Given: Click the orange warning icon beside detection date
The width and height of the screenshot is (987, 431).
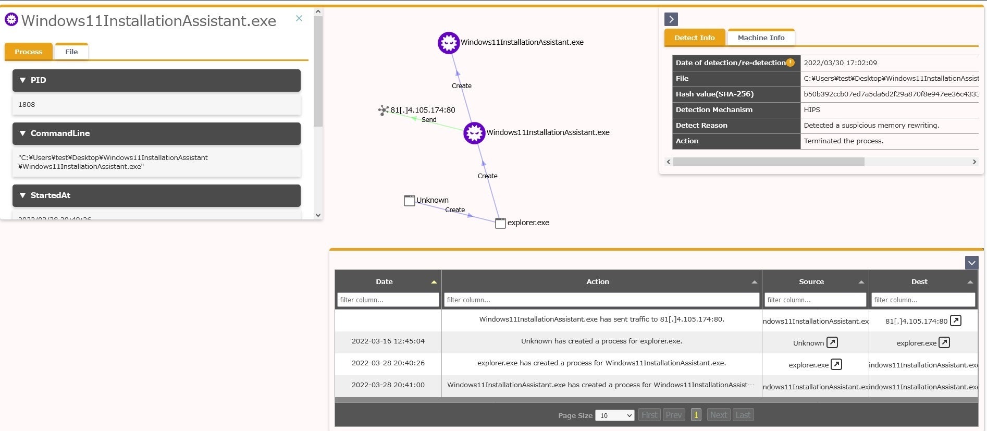Looking at the screenshot, I should tap(791, 63).
